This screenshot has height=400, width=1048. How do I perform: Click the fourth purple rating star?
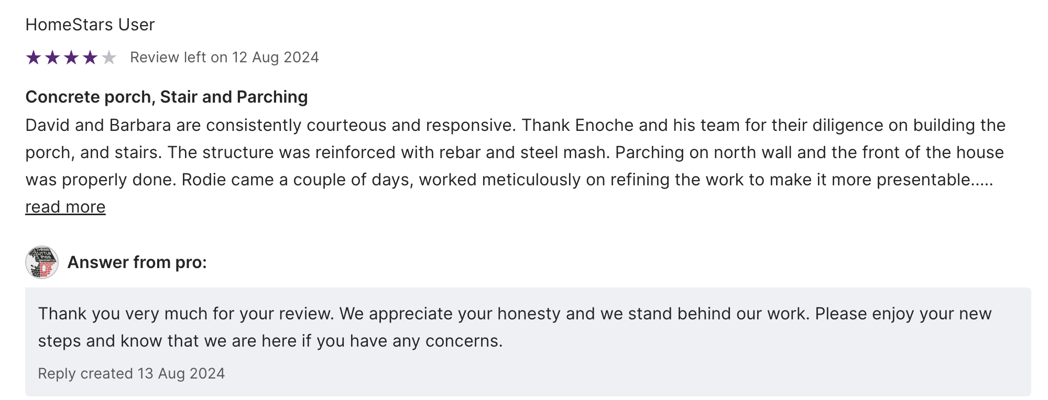(x=90, y=58)
